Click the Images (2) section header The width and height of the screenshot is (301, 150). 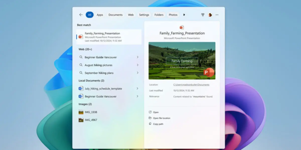[85, 104]
